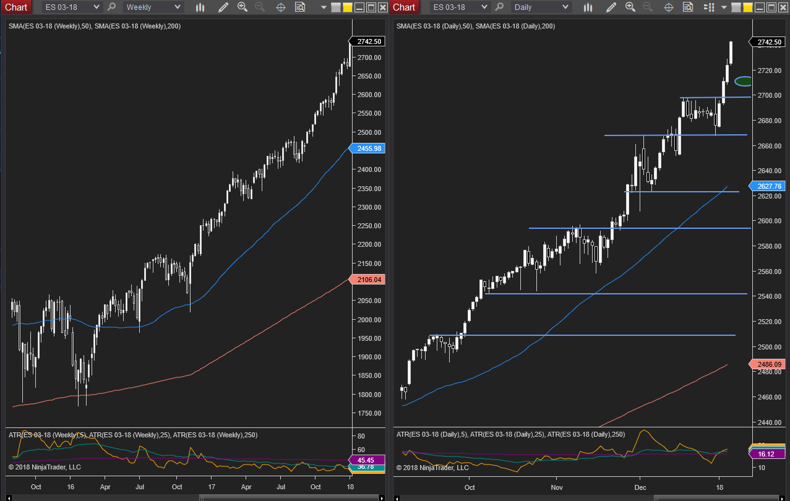Zoom out on the Daily chart
The image size is (790, 501).
(x=648, y=7)
